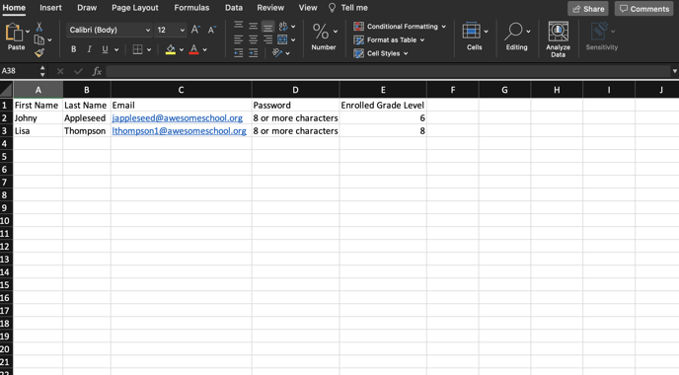Open Format as Table menu
This screenshot has width=679, height=375.
click(389, 39)
